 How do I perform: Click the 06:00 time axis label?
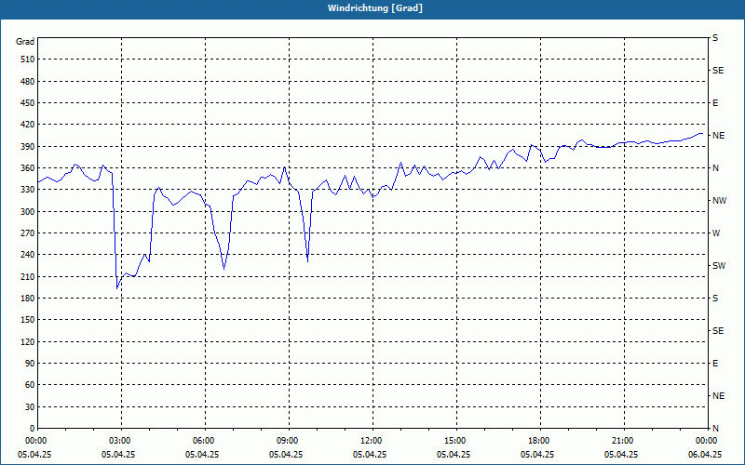(x=205, y=440)
